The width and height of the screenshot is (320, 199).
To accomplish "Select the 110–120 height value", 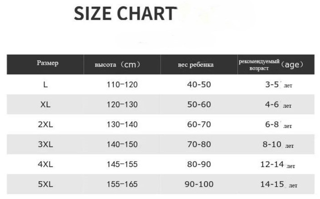I will tap(122, 85).
